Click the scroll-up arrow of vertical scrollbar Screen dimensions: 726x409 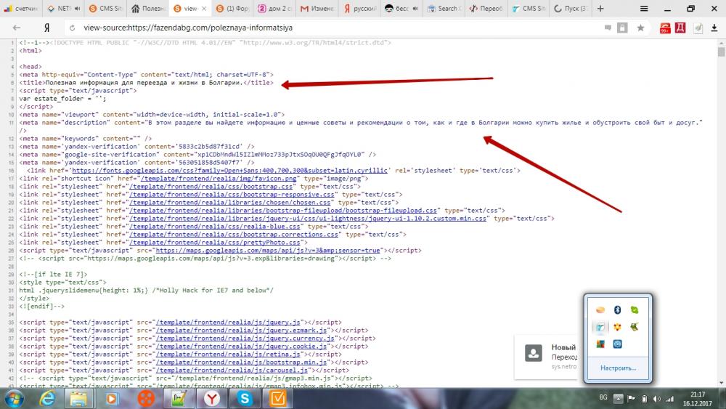[x=722, y=42]
